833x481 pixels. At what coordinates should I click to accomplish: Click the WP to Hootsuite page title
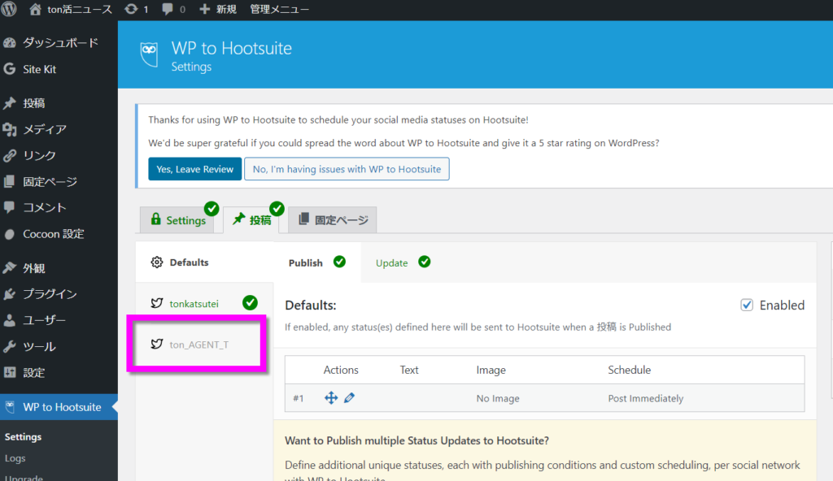pos(232,48)
